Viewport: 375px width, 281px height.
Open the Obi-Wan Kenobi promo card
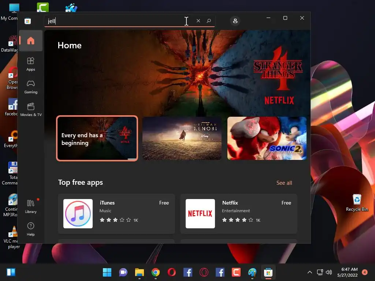182,138
